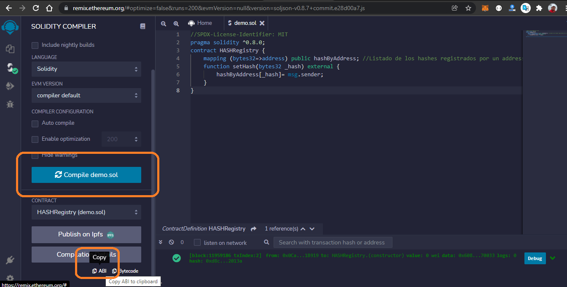
Task: Toggle listen on network checkbox
Action: coord(197,242)
